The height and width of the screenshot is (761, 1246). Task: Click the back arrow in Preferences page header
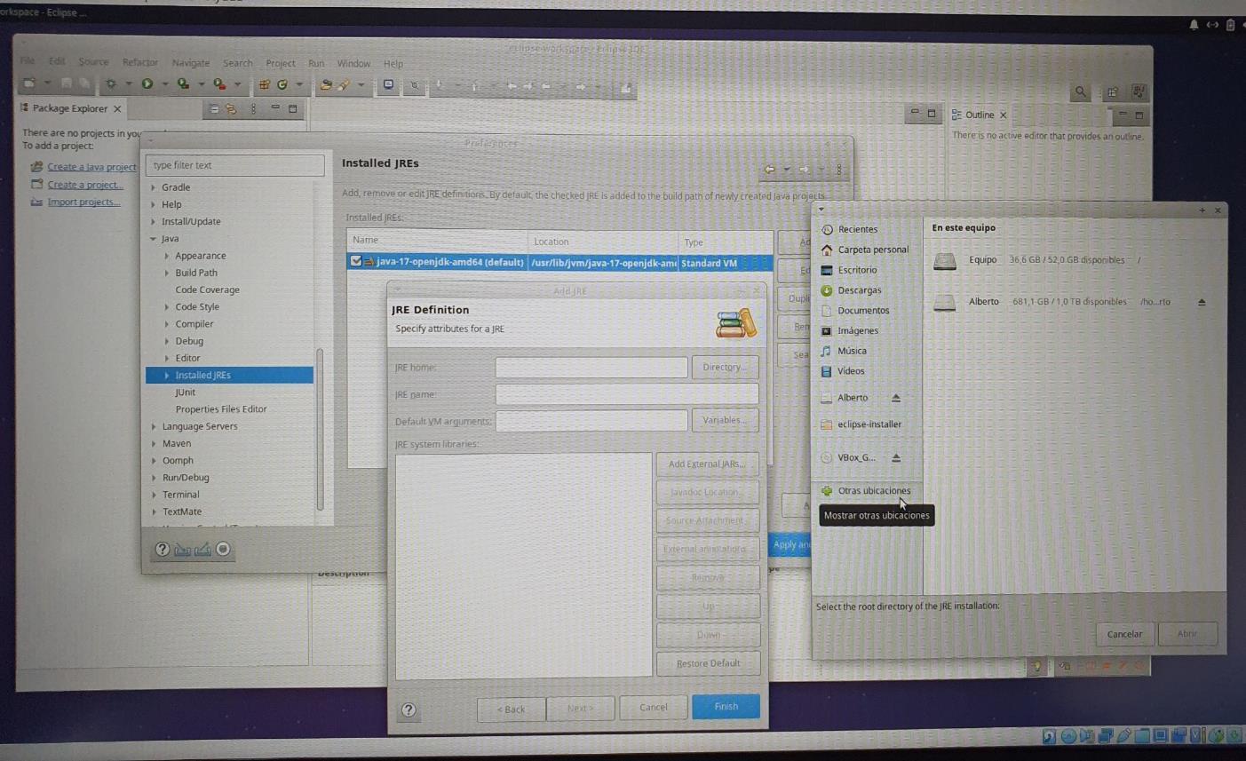[x=770, y=170]
